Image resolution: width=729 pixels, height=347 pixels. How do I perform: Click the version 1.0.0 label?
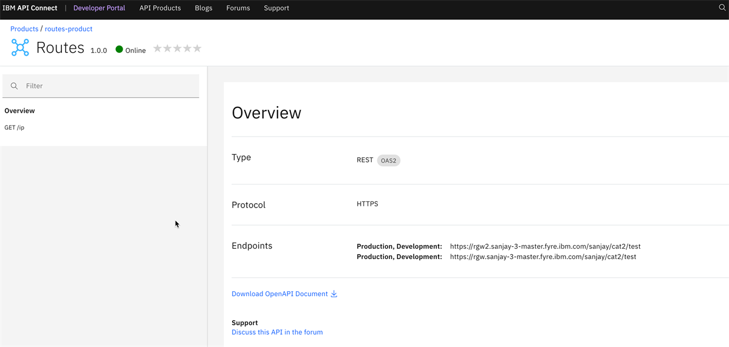[x=98, y=50]
